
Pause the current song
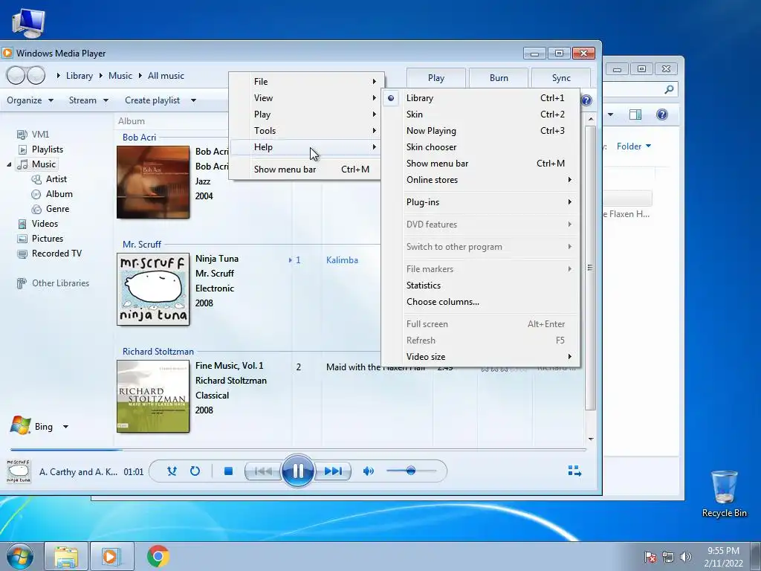click(x=297, y=471)
